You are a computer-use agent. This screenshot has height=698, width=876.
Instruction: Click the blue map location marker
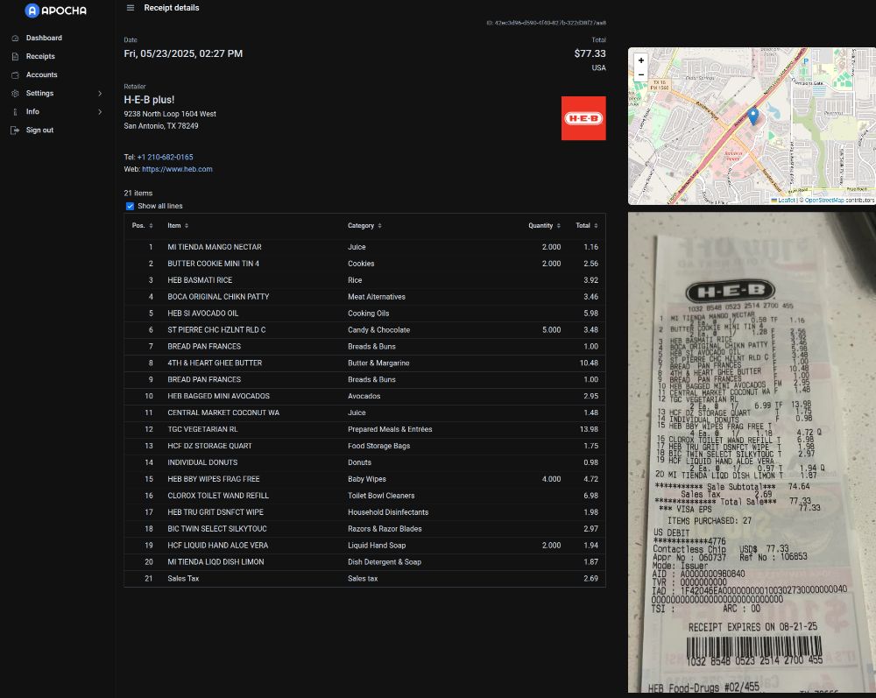(753, 116)
